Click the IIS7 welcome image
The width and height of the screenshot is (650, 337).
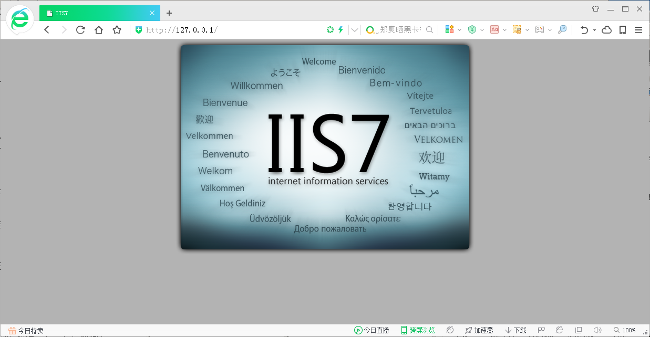click(325, 147)
